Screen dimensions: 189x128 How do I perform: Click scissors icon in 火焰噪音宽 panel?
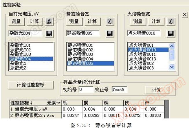171,21
